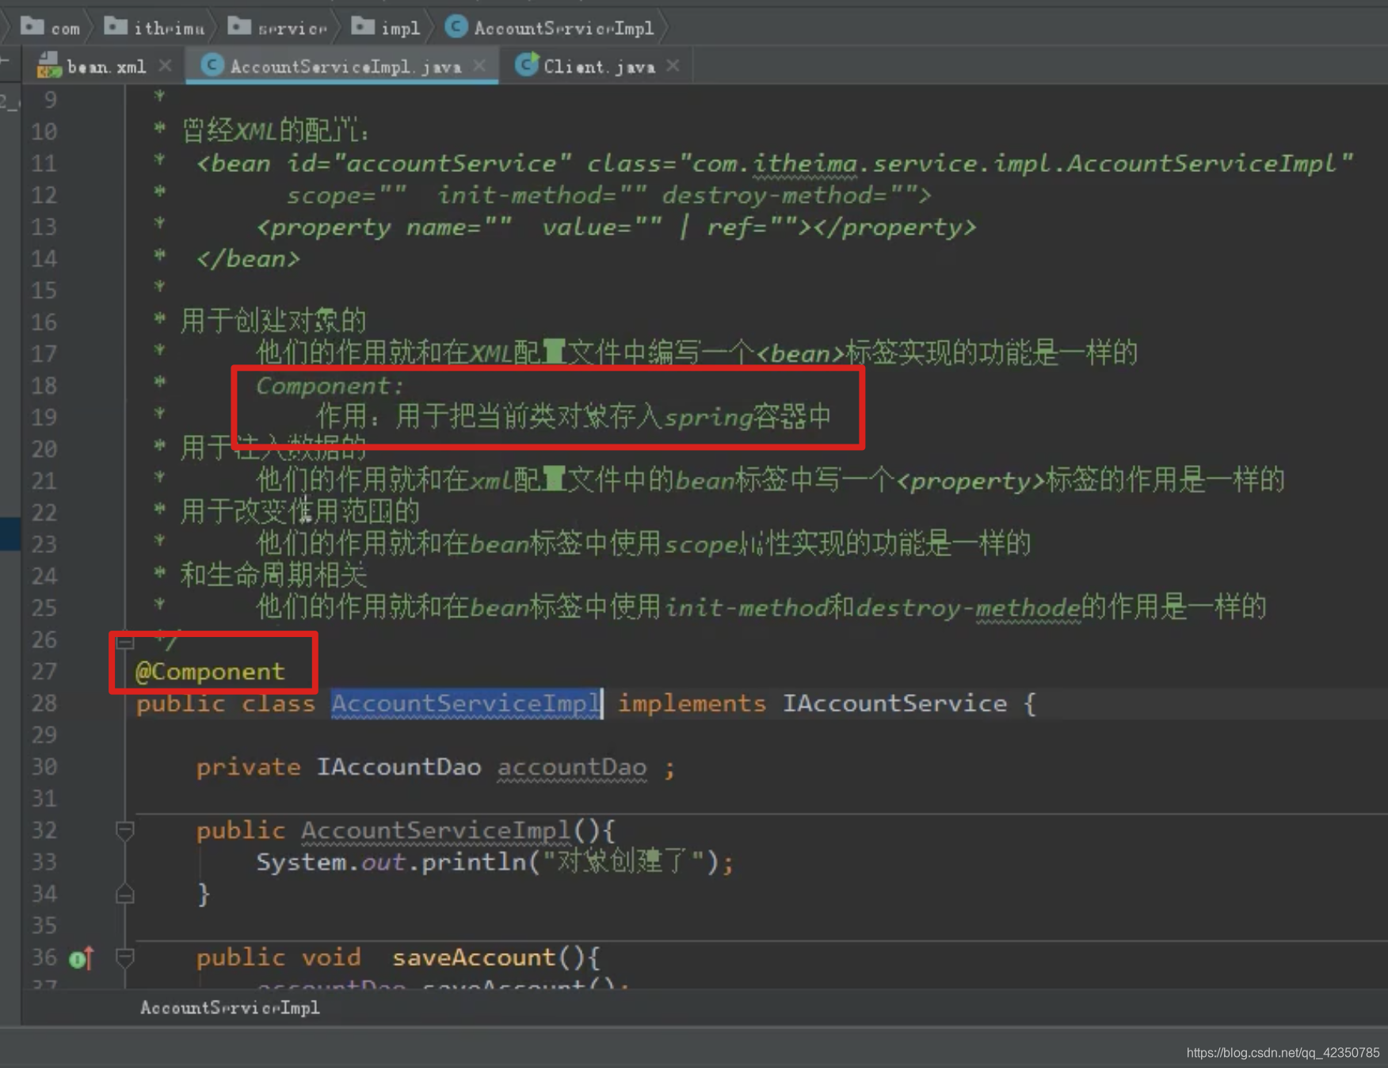Click the <bean id="accountService" comment line
The height and width of the screenshot is (1068, 1388).
tap(775, 164)
